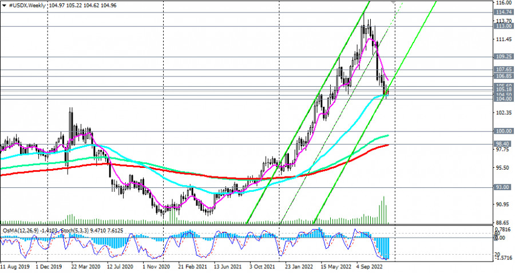This screenshot has height=273, width=515.
Task: Click the OsMA(12,26,9) indicator label
Action: (x=22, y=230)
